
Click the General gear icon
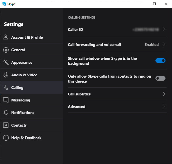[x=6, y=50]
